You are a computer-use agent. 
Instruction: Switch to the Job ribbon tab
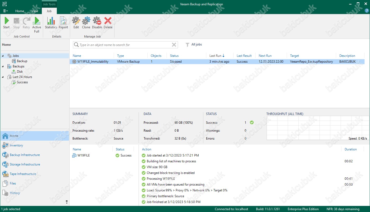(x=49, y=11)
